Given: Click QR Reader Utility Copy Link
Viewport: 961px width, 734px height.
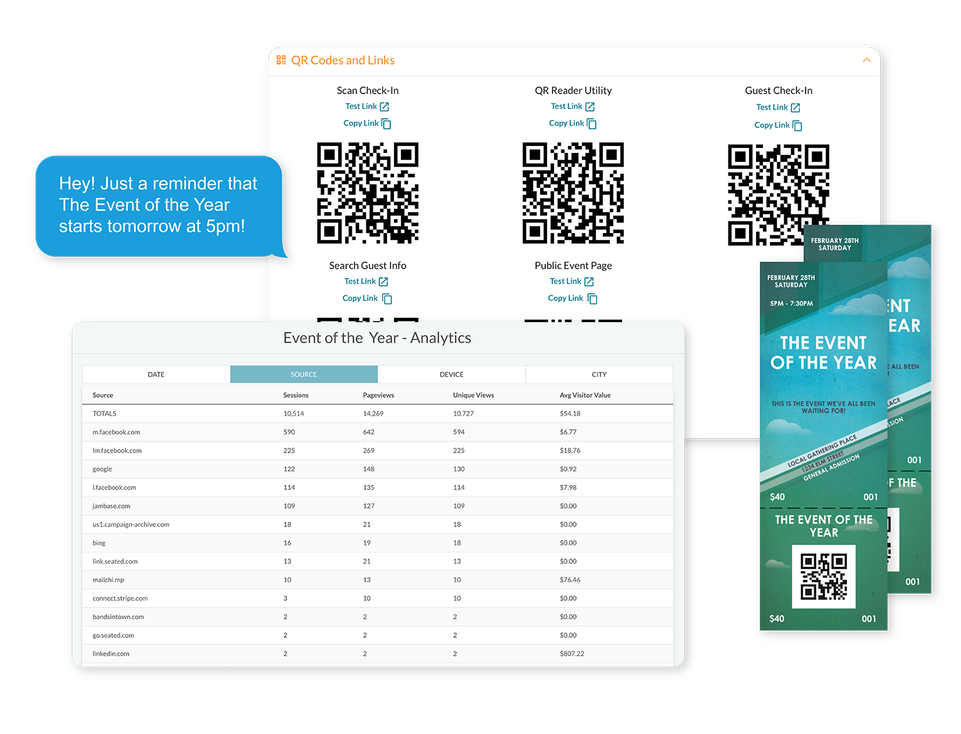Looking at the screenshot, I should [566, 123].
